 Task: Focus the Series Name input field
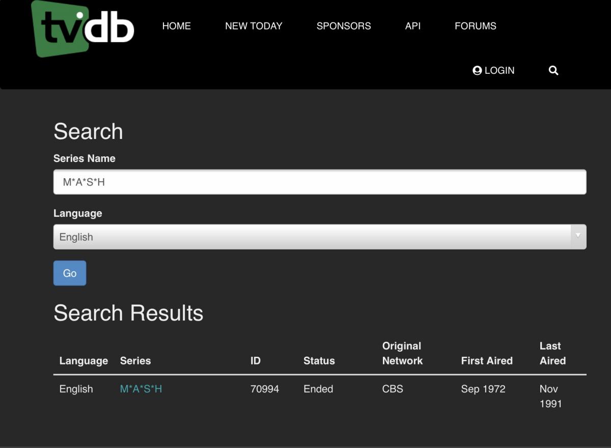320,182
